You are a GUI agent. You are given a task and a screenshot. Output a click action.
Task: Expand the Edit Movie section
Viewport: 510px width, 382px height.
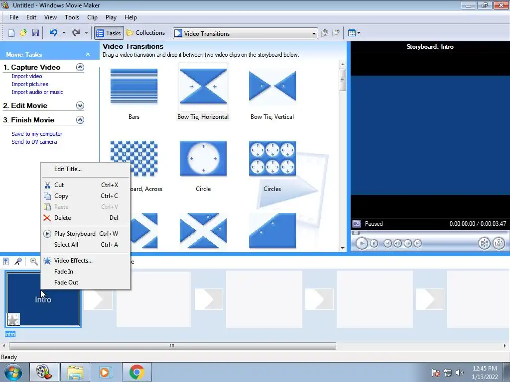[x=80, y=105]
